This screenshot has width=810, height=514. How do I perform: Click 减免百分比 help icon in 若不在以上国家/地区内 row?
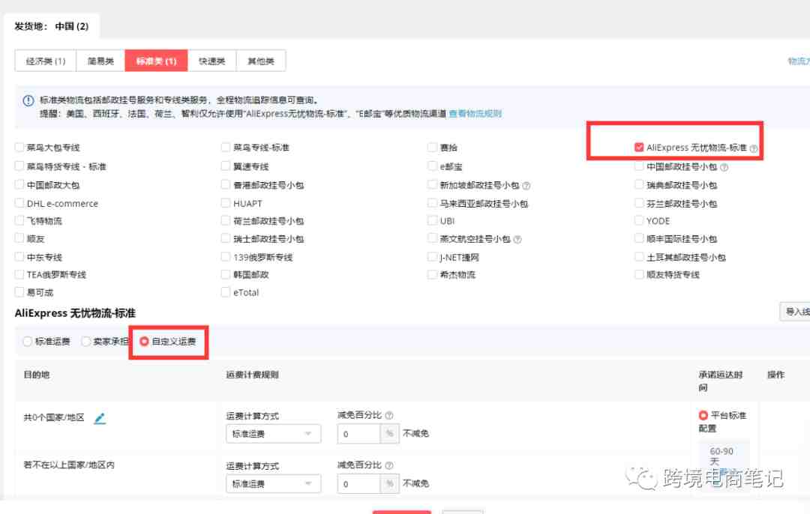389,465
